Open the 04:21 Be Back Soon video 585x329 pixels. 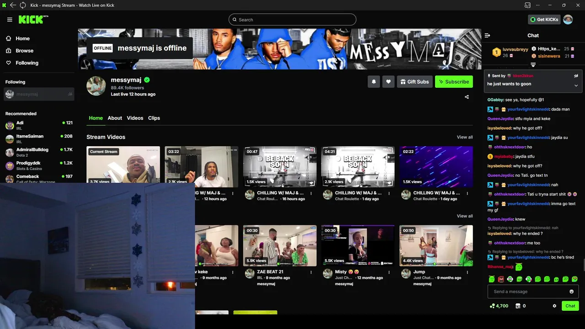pyautogui.click(x=358, y=167)
